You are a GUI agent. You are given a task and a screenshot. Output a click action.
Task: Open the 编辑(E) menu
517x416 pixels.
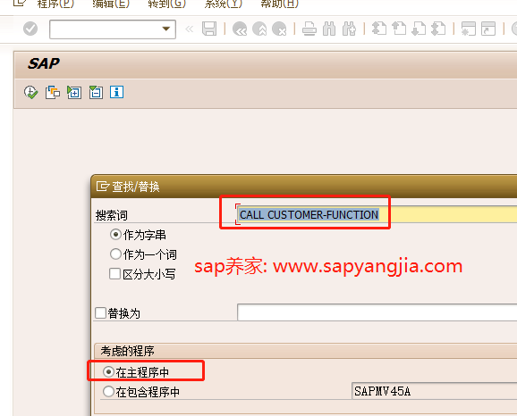tap(111, 4)
